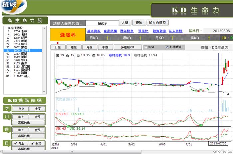Click the bottom horizontal scrollbar thumb
This screenshot has height=154, width=233.
(72, 152)
